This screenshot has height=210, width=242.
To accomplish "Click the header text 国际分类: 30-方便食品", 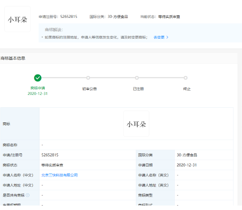I will coord(109,17).
